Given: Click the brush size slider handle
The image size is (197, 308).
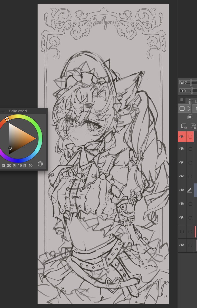Looking at the screenshot, I should point(191,83).
